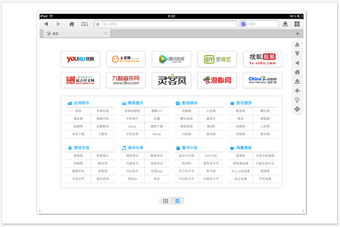Open 人民网 link under 资讯搜罗
This screenshot has width=340, height=227.
pyautogui.click(x=265, y=126)
